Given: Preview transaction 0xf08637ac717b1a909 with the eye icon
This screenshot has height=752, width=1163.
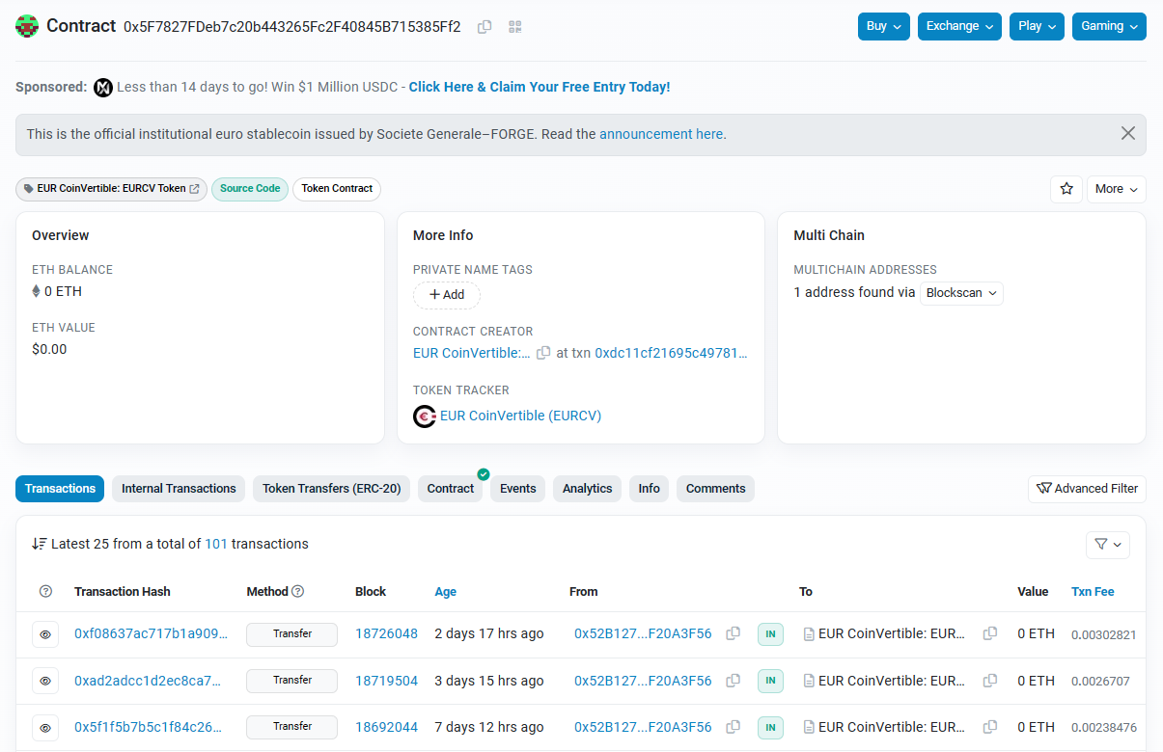Looking at the screenshot, I should point(44,634).
